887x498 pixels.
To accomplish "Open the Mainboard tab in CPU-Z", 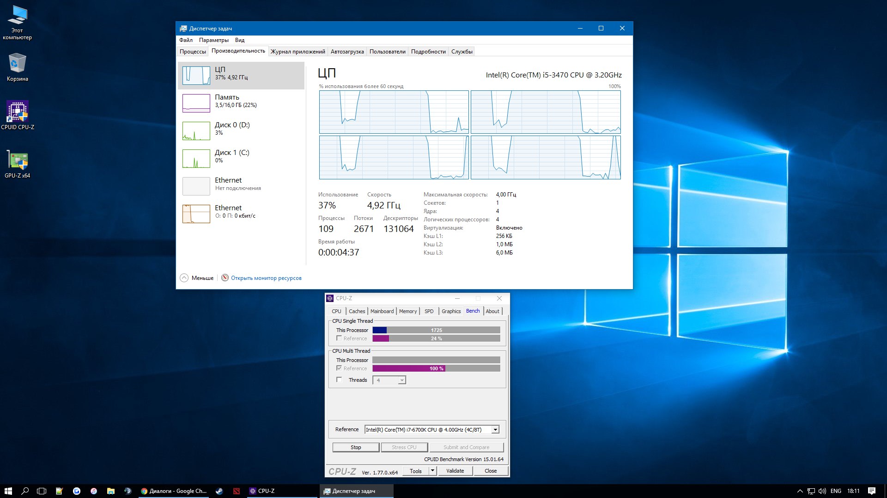I will tap(382, 311).
